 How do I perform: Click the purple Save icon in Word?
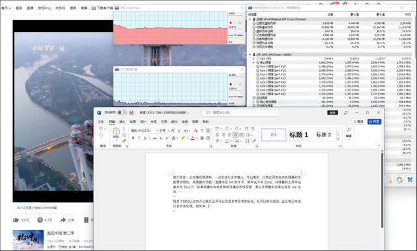pos(131,113)
